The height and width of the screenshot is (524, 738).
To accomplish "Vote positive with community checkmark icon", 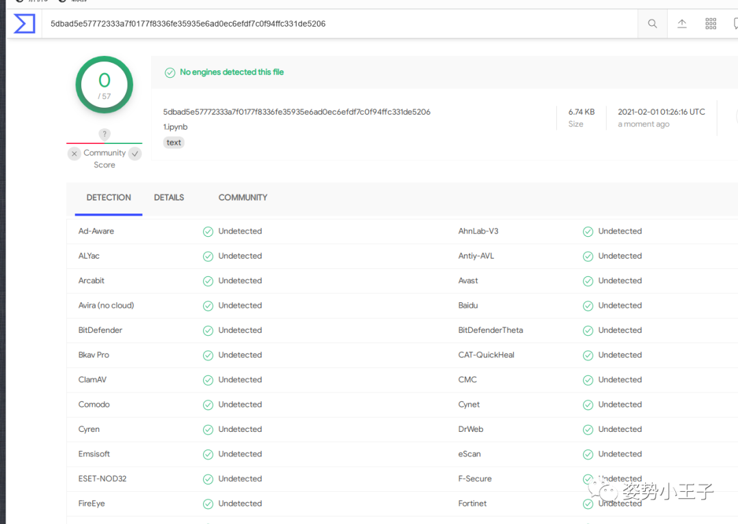I will pyautogui.click(x=135, y=154).
